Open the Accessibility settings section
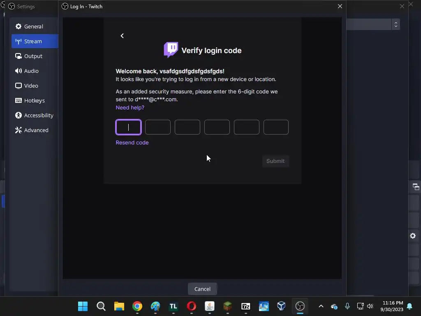 tap(35, 115)
